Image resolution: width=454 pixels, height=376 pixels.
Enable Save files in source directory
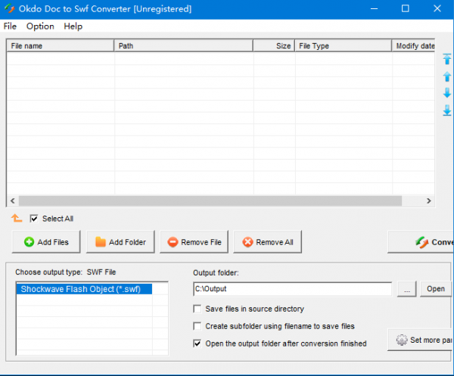coord(197,309)
